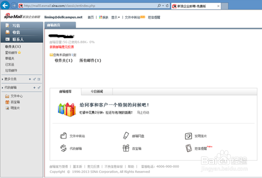Click the 收信 receive mail icon

[x=7, y=32]
